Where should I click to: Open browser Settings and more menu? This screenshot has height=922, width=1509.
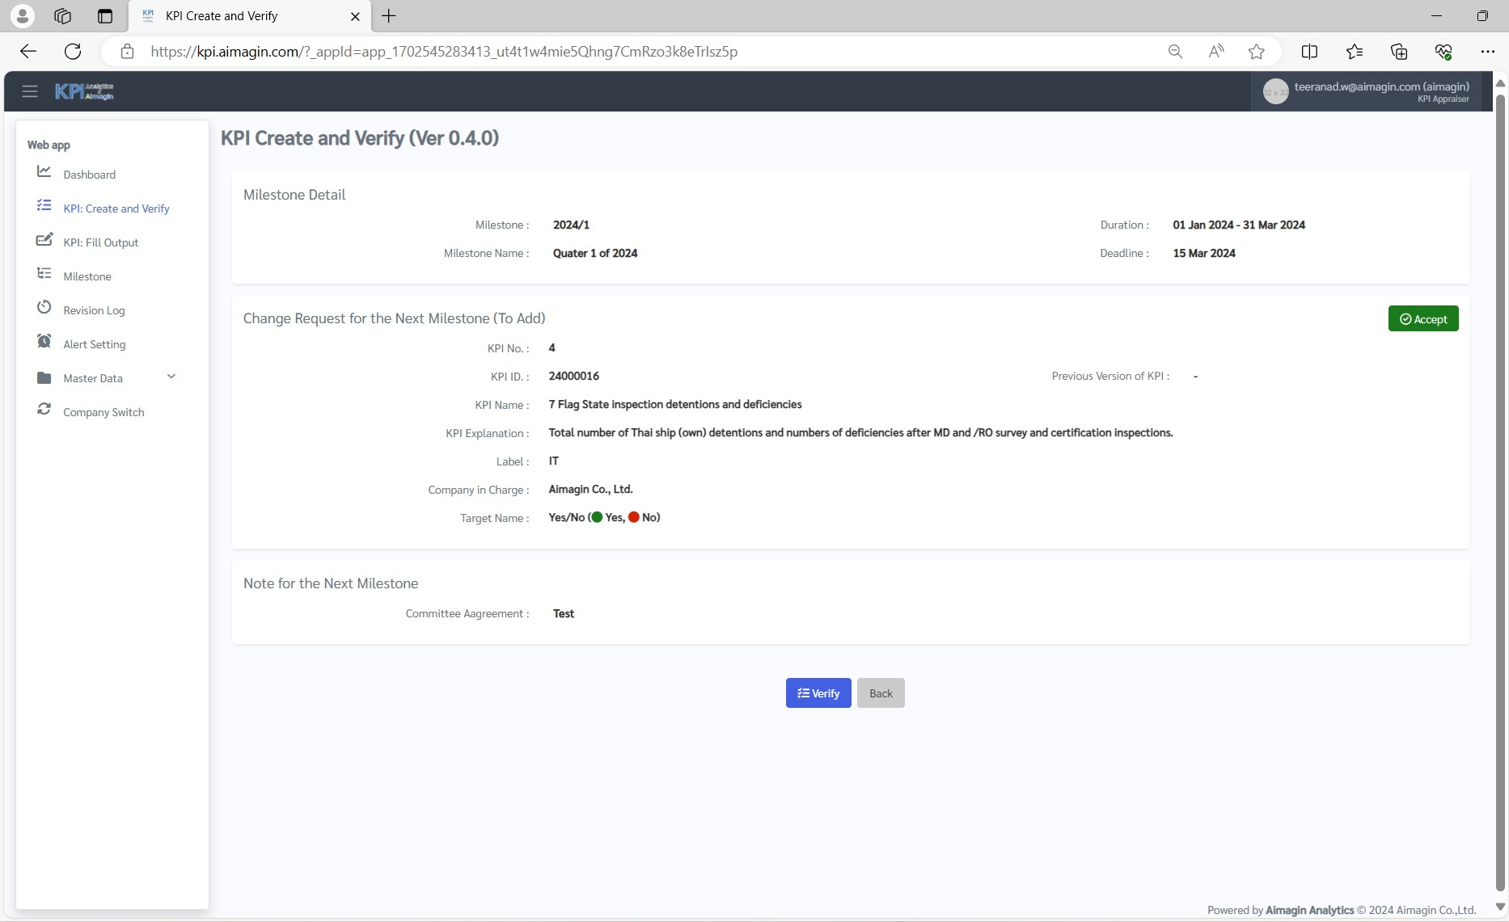(x=1487, y=52)
